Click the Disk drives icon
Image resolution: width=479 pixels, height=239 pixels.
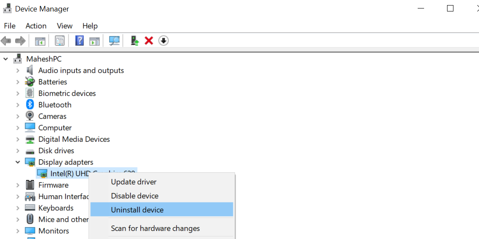pyautogui.click(x=30, y=151)
